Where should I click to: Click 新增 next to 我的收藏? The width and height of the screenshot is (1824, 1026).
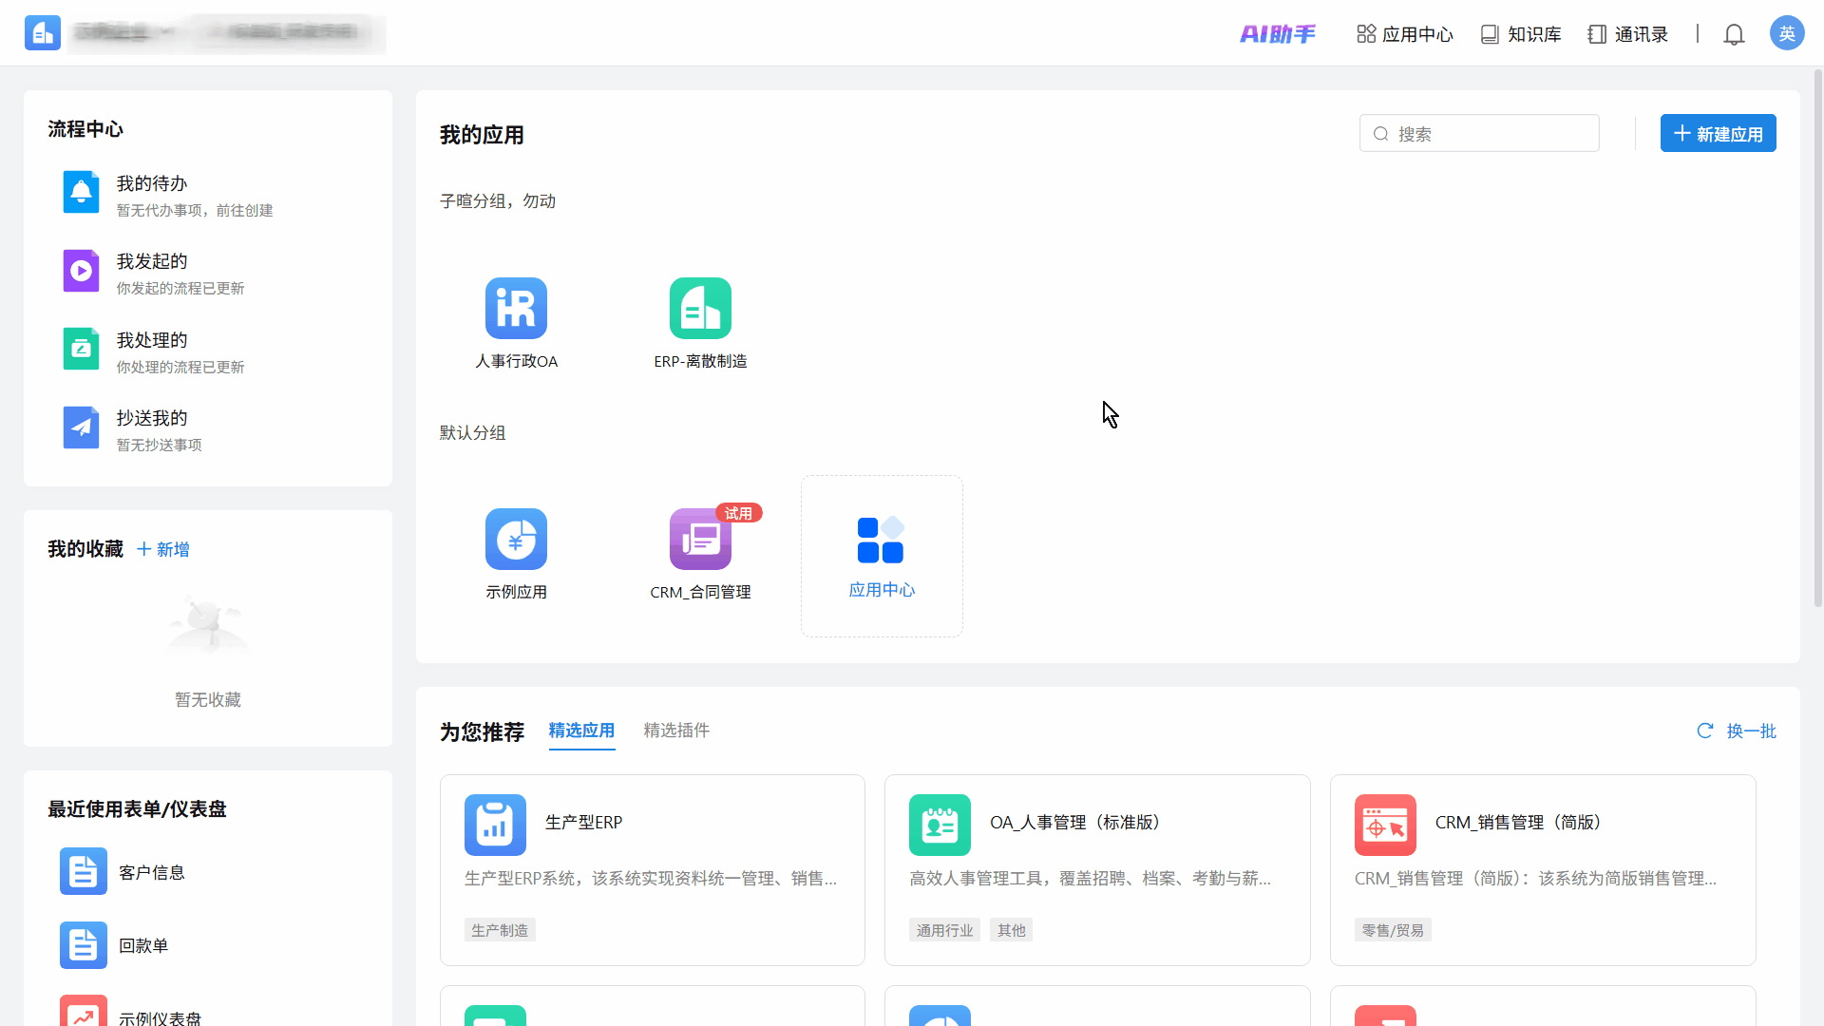(163, 549)
